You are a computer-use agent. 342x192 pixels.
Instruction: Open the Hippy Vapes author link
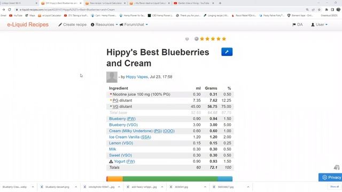pyautogui.click(x=137, y=77)
